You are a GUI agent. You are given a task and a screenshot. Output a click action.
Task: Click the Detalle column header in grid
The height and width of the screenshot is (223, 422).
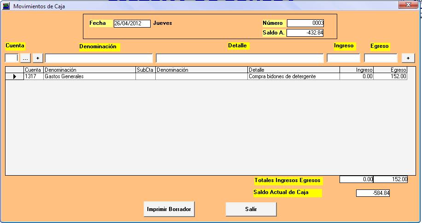pos(293,70)
